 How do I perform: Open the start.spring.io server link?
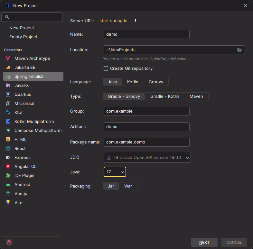(x=113, y=21)
